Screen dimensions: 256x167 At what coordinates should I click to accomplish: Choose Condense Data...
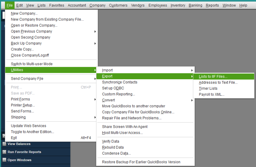pyautogui.click(x=145, y=153)
